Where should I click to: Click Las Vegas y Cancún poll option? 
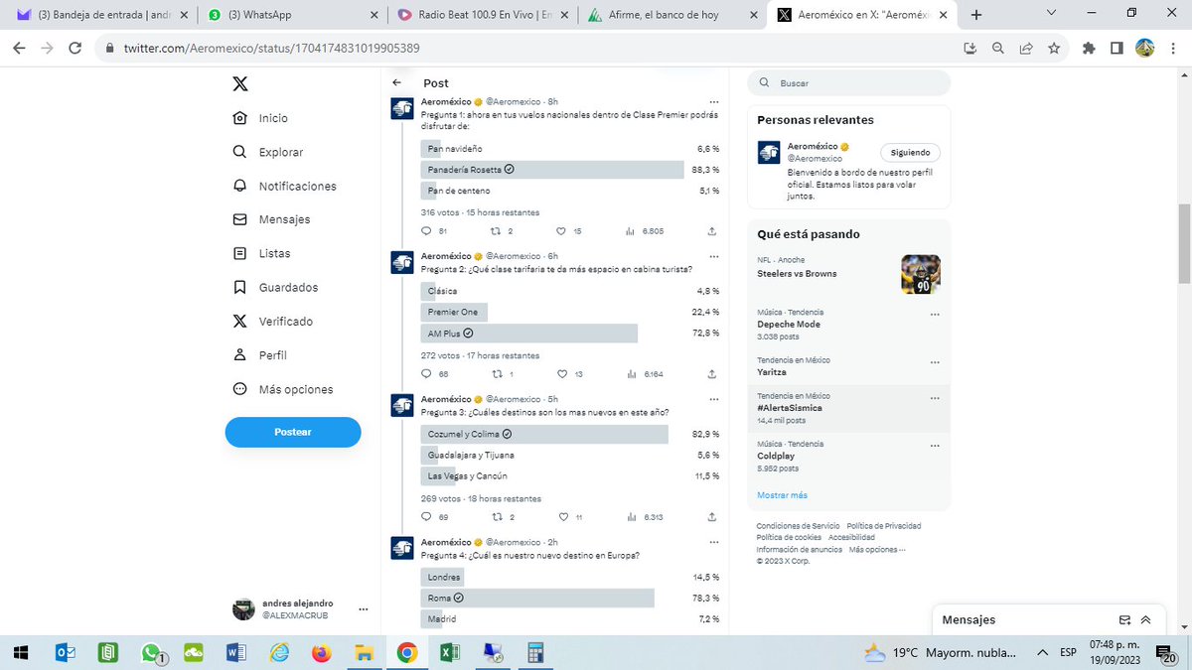pyautogui.click(x=570, y=476)
